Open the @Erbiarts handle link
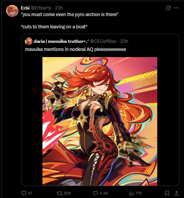The width and height of the screenshot is (184, 198). coord(41,8)
